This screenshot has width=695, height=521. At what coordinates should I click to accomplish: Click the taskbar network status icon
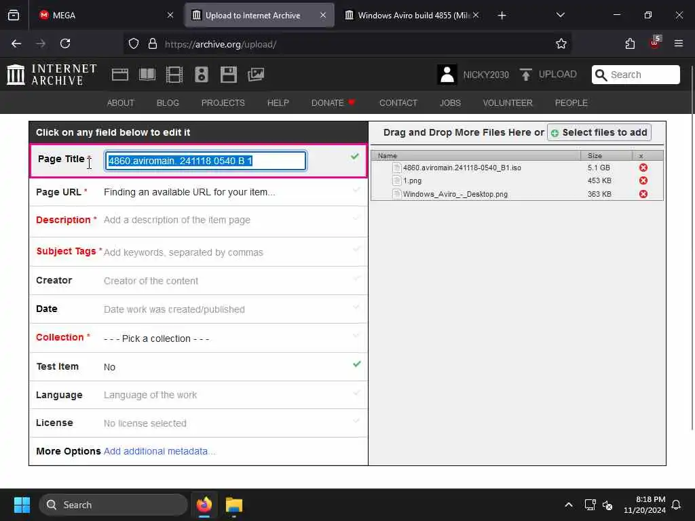coord(590,505)
